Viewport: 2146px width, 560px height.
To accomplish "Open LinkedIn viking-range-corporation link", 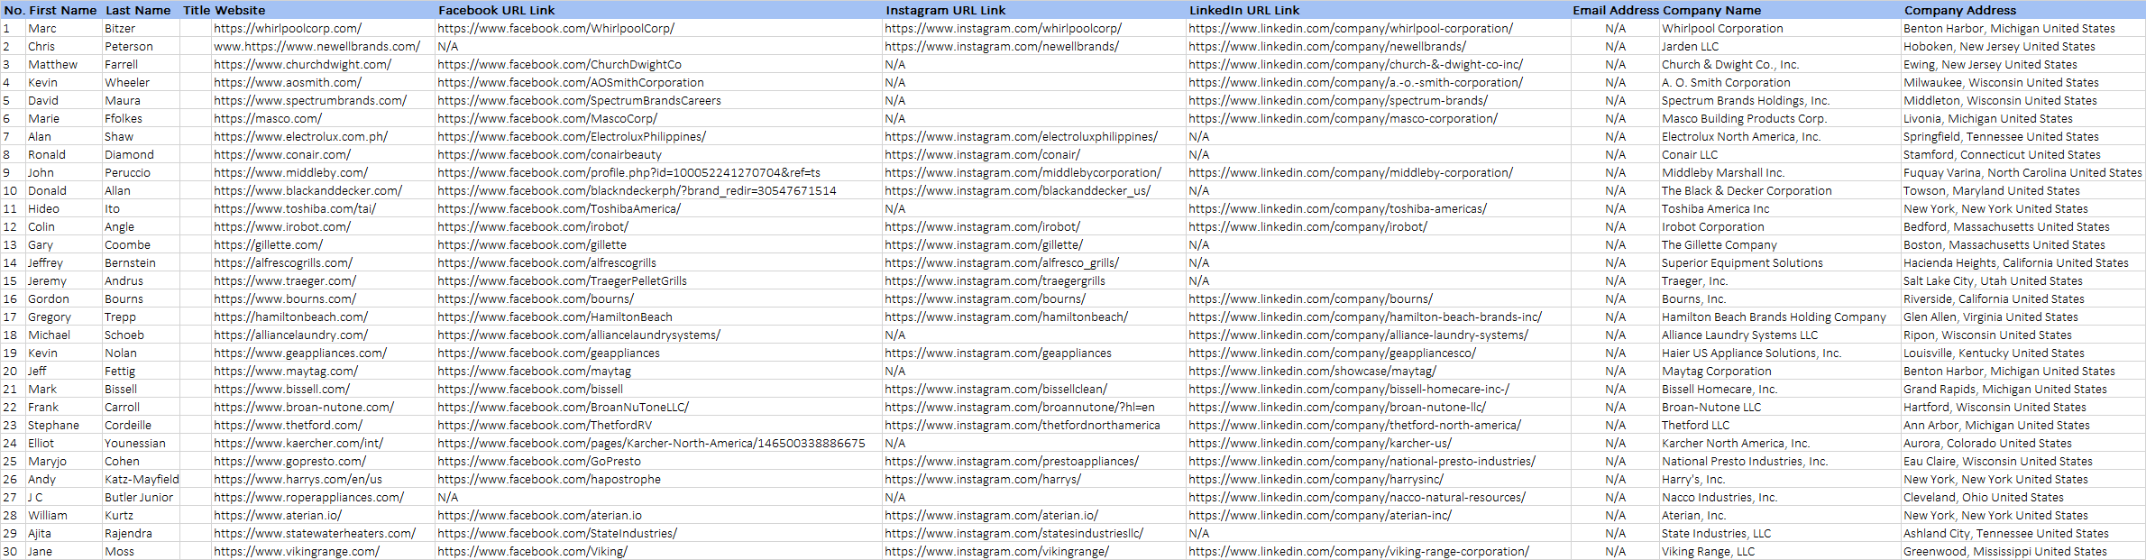I will tap(1358, 551).
